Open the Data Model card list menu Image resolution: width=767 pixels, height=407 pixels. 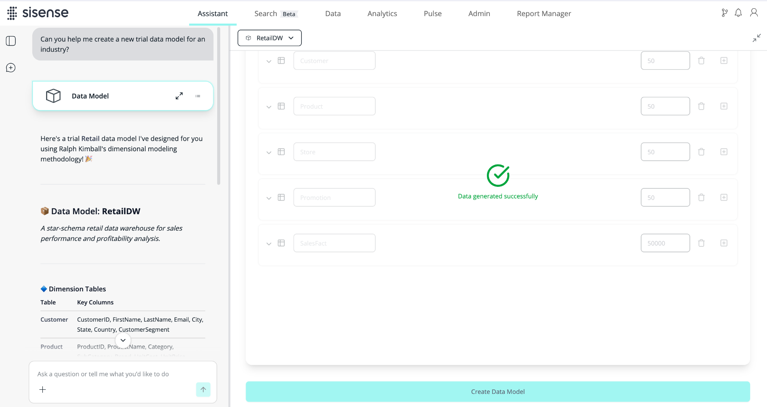198,96
